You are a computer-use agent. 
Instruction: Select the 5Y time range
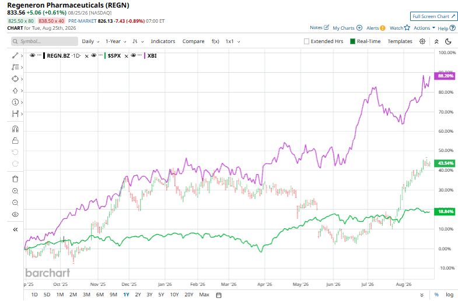[x=161, y=295]
